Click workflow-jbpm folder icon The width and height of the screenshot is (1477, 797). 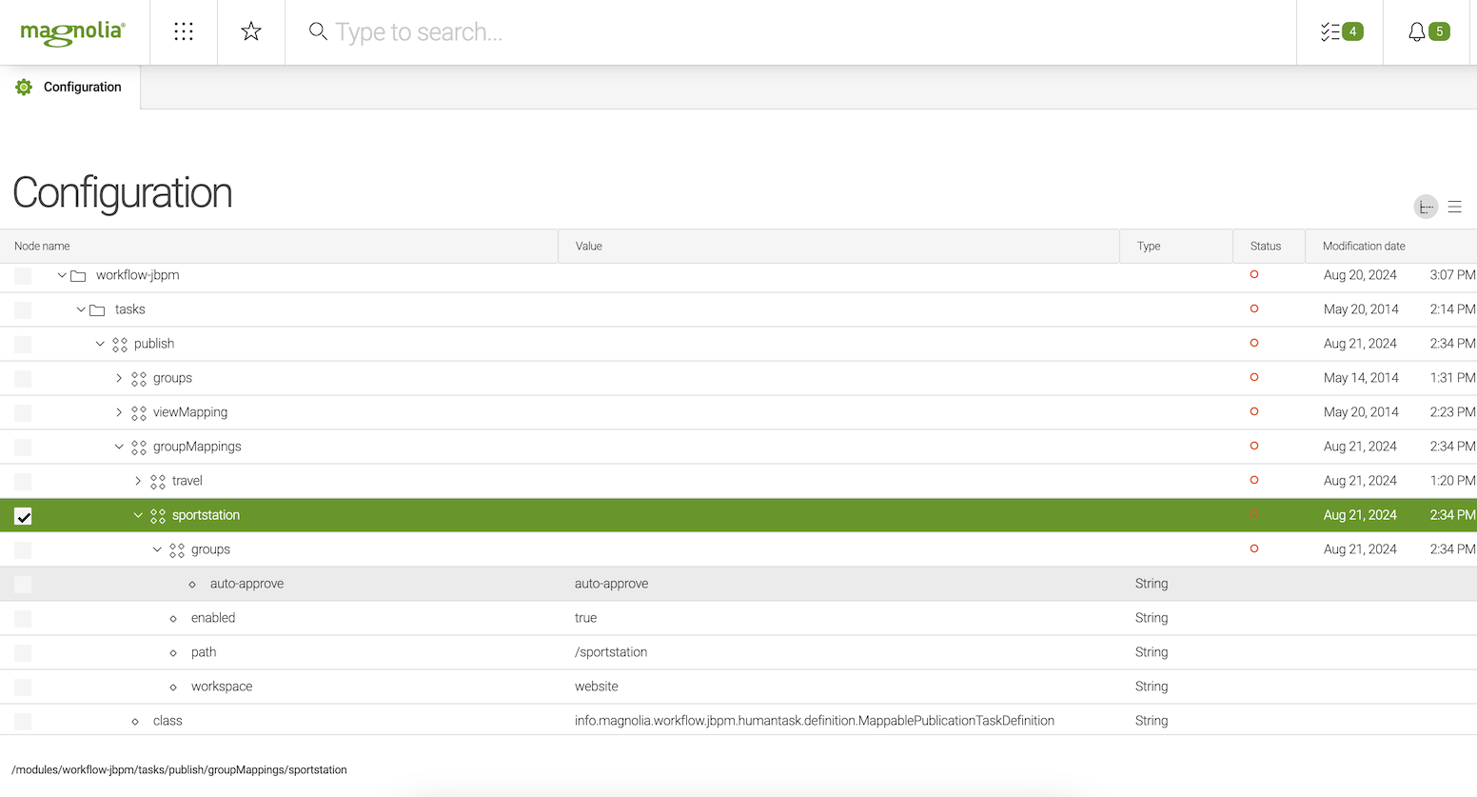point(79,276)
